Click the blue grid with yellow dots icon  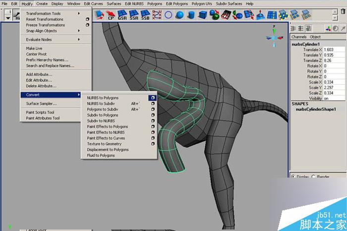(283, 15)
